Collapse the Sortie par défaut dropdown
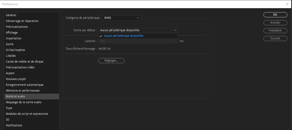292x130 pixels. click(138, 30)
